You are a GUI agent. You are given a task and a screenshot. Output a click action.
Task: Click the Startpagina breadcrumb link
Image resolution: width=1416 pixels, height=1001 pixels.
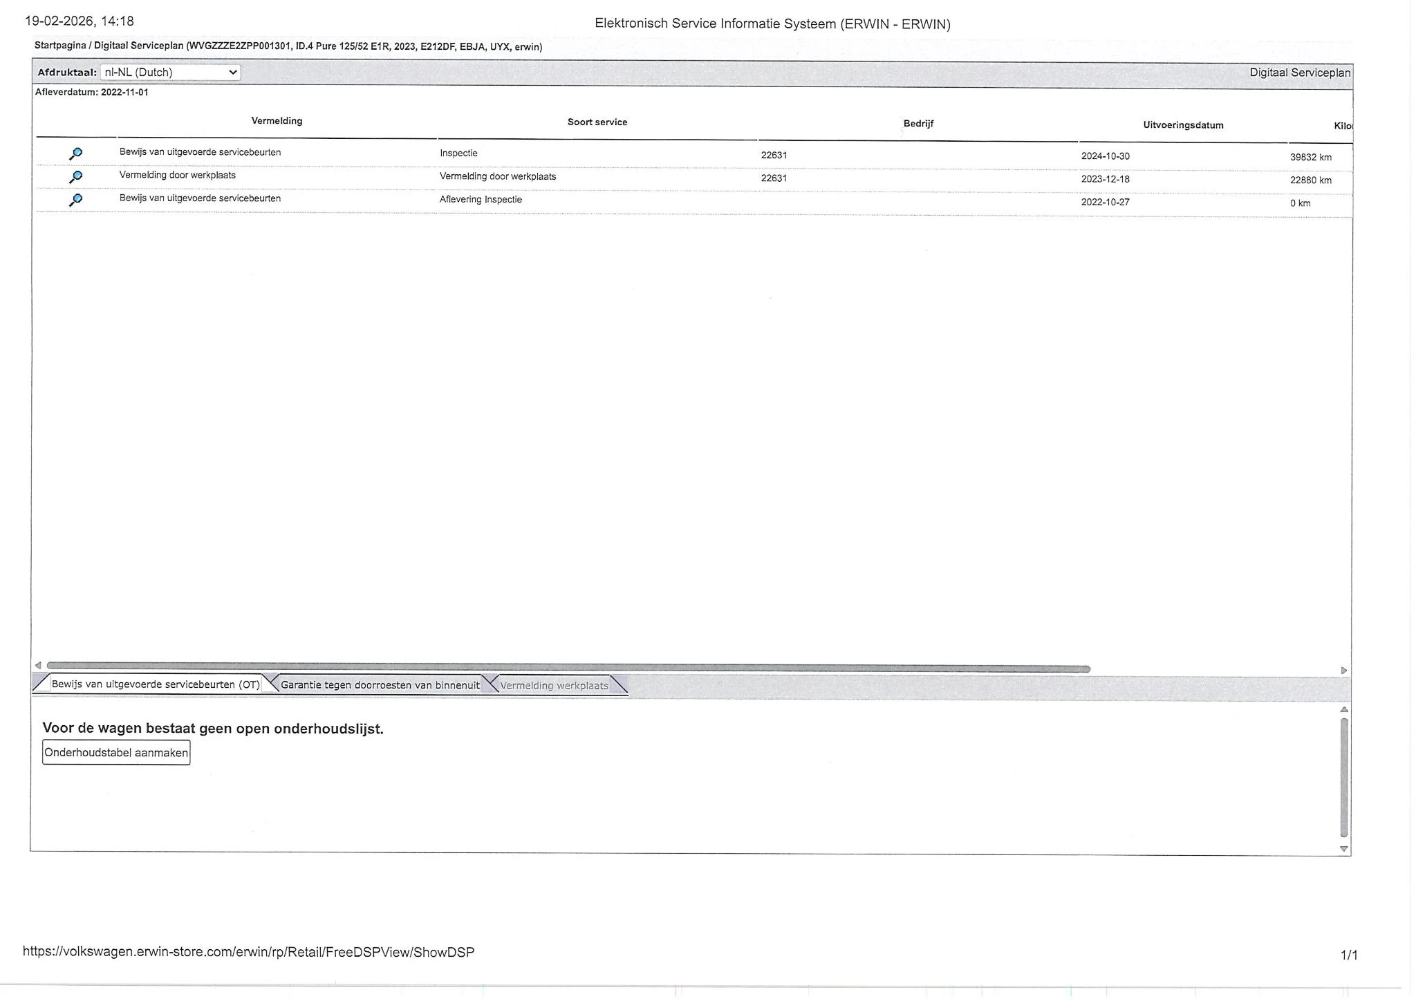60,46
